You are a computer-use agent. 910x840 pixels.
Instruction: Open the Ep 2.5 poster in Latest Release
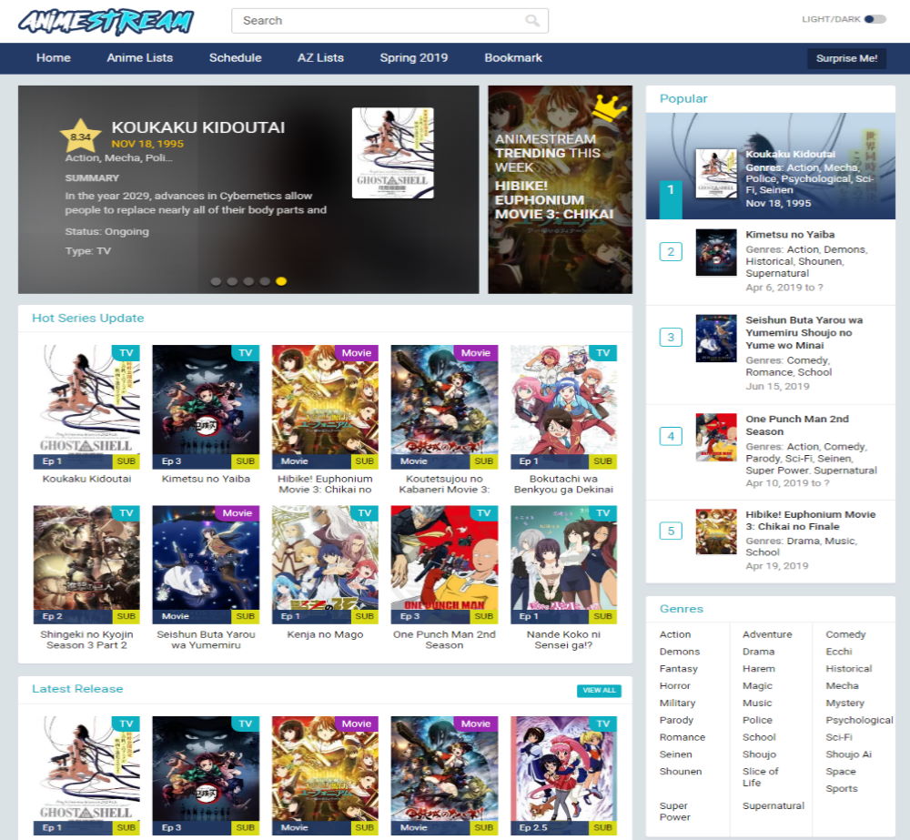(x=563, y=775)
